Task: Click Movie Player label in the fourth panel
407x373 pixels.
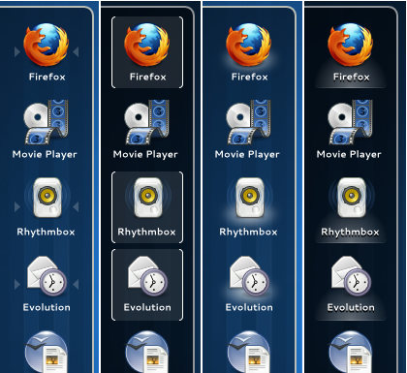Action: coord(349,155)
